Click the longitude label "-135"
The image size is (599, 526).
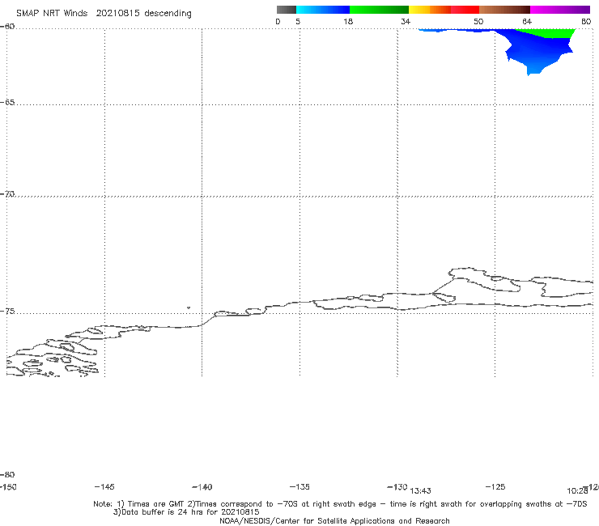pos(299,487)
